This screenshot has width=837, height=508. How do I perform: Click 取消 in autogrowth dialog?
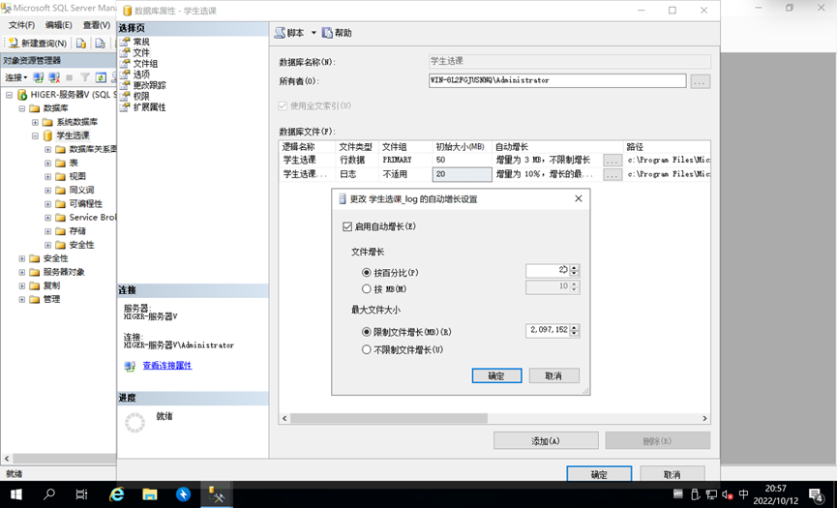pyautogui.click(x=553, y=375)
